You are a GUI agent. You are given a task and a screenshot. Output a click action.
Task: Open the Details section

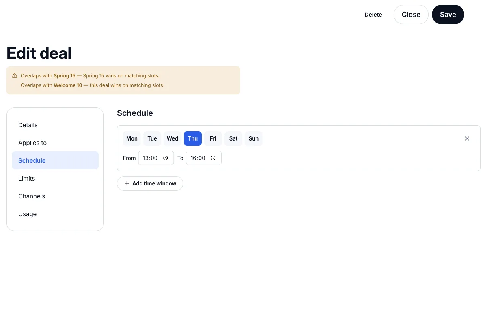pos(55,125)
